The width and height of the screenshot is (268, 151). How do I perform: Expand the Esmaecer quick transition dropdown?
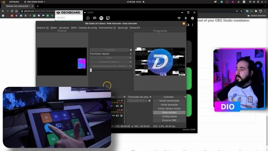[130, 62]
